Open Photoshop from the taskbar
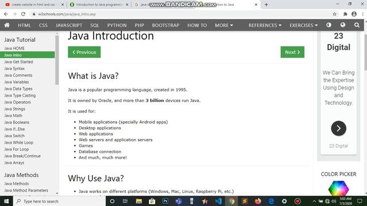Screen dimensions: 367x206 165,201
